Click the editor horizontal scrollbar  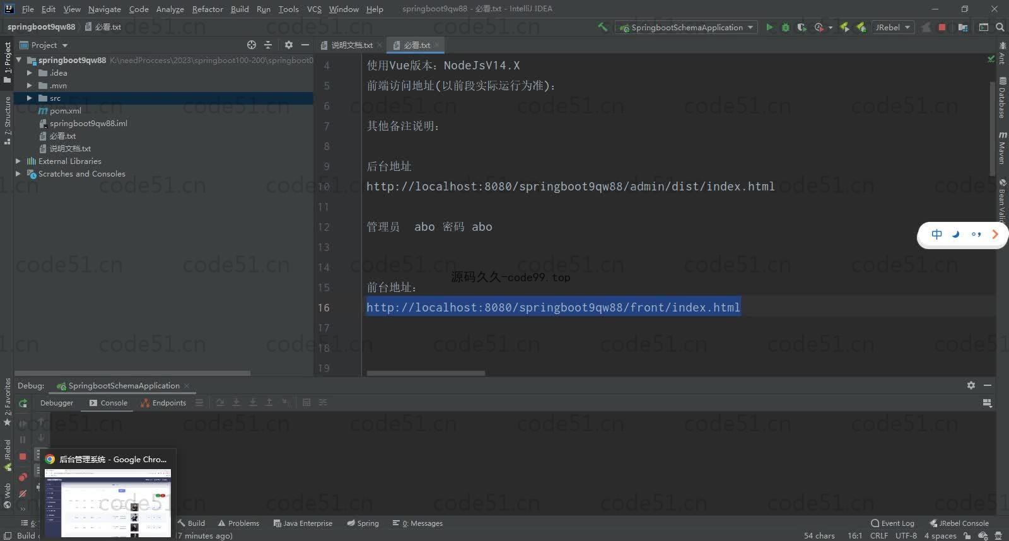coord(426,373)
